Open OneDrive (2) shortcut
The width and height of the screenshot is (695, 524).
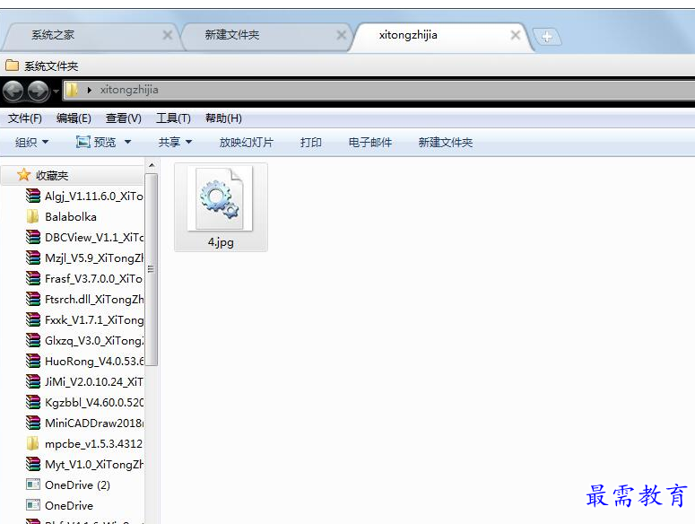(68, 485)
